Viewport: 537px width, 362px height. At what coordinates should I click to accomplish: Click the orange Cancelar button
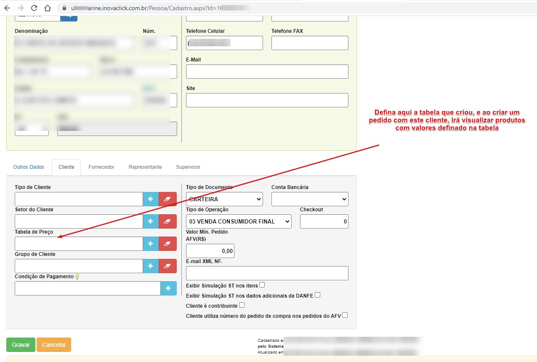tap(54, 345)
